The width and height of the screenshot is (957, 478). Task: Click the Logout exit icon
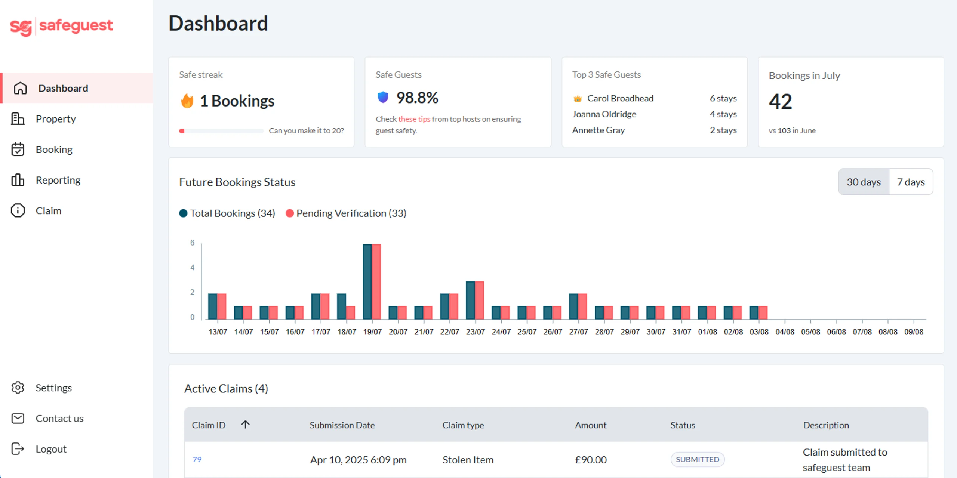click(x=18, y=449)
